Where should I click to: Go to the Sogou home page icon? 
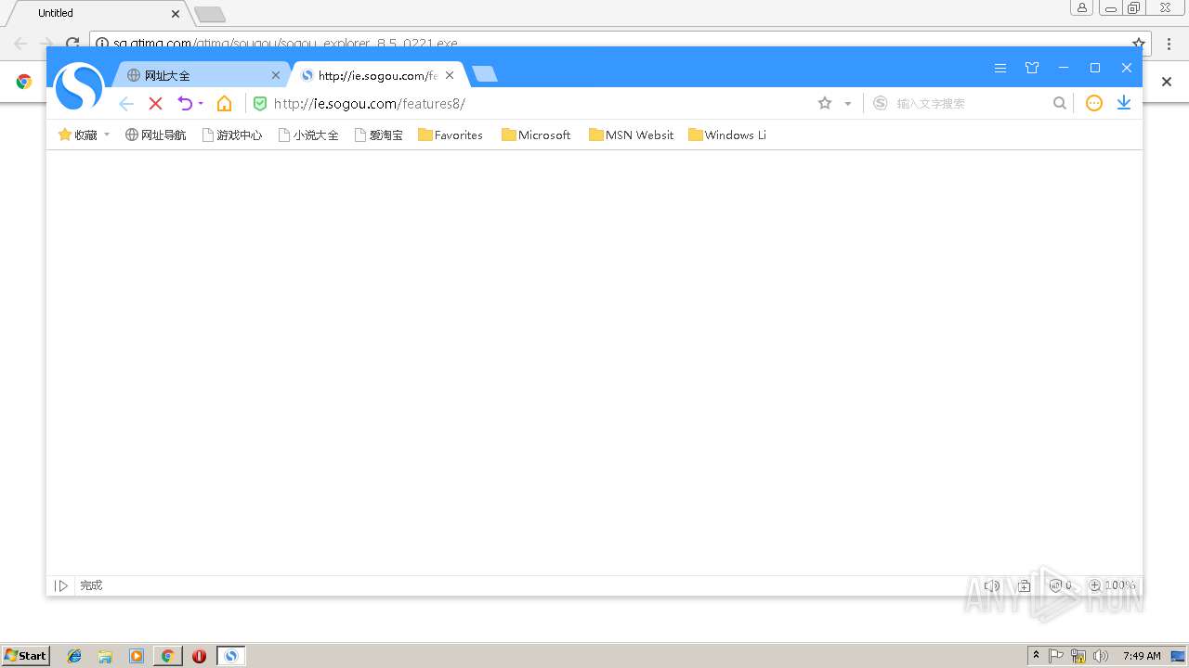point(224,104)
